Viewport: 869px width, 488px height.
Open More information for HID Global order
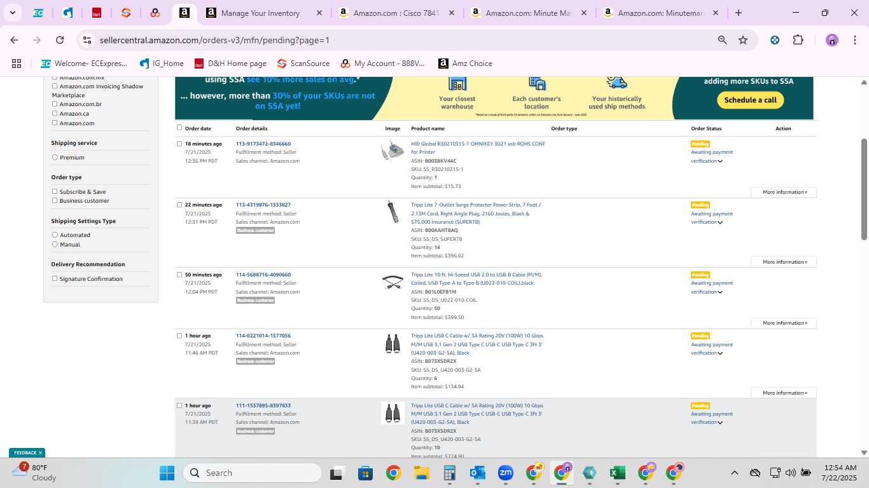tap(784, 192)
